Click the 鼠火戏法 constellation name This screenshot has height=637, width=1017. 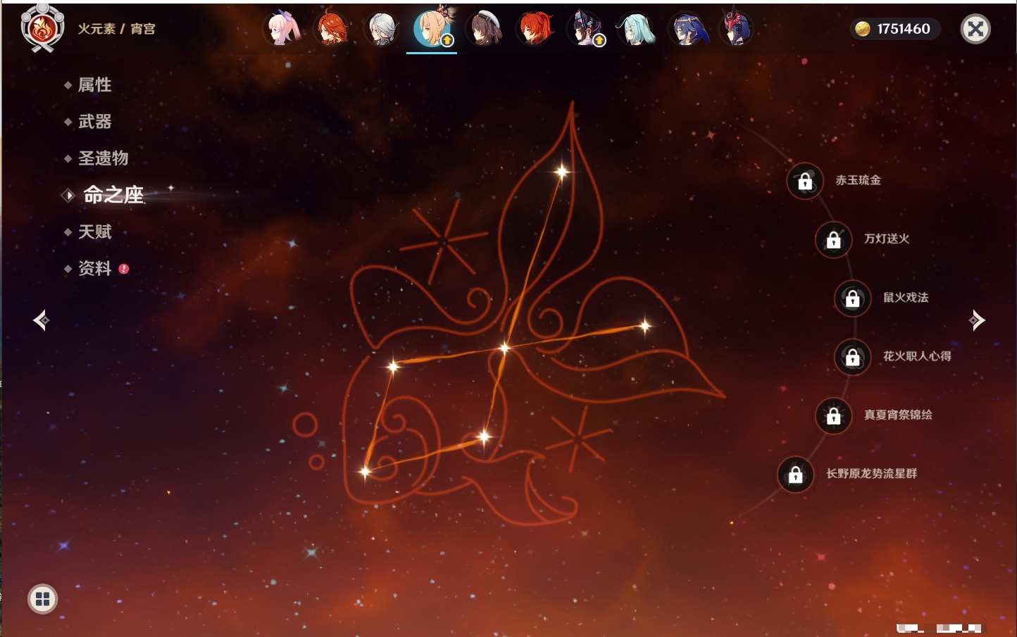pos(906,298)
